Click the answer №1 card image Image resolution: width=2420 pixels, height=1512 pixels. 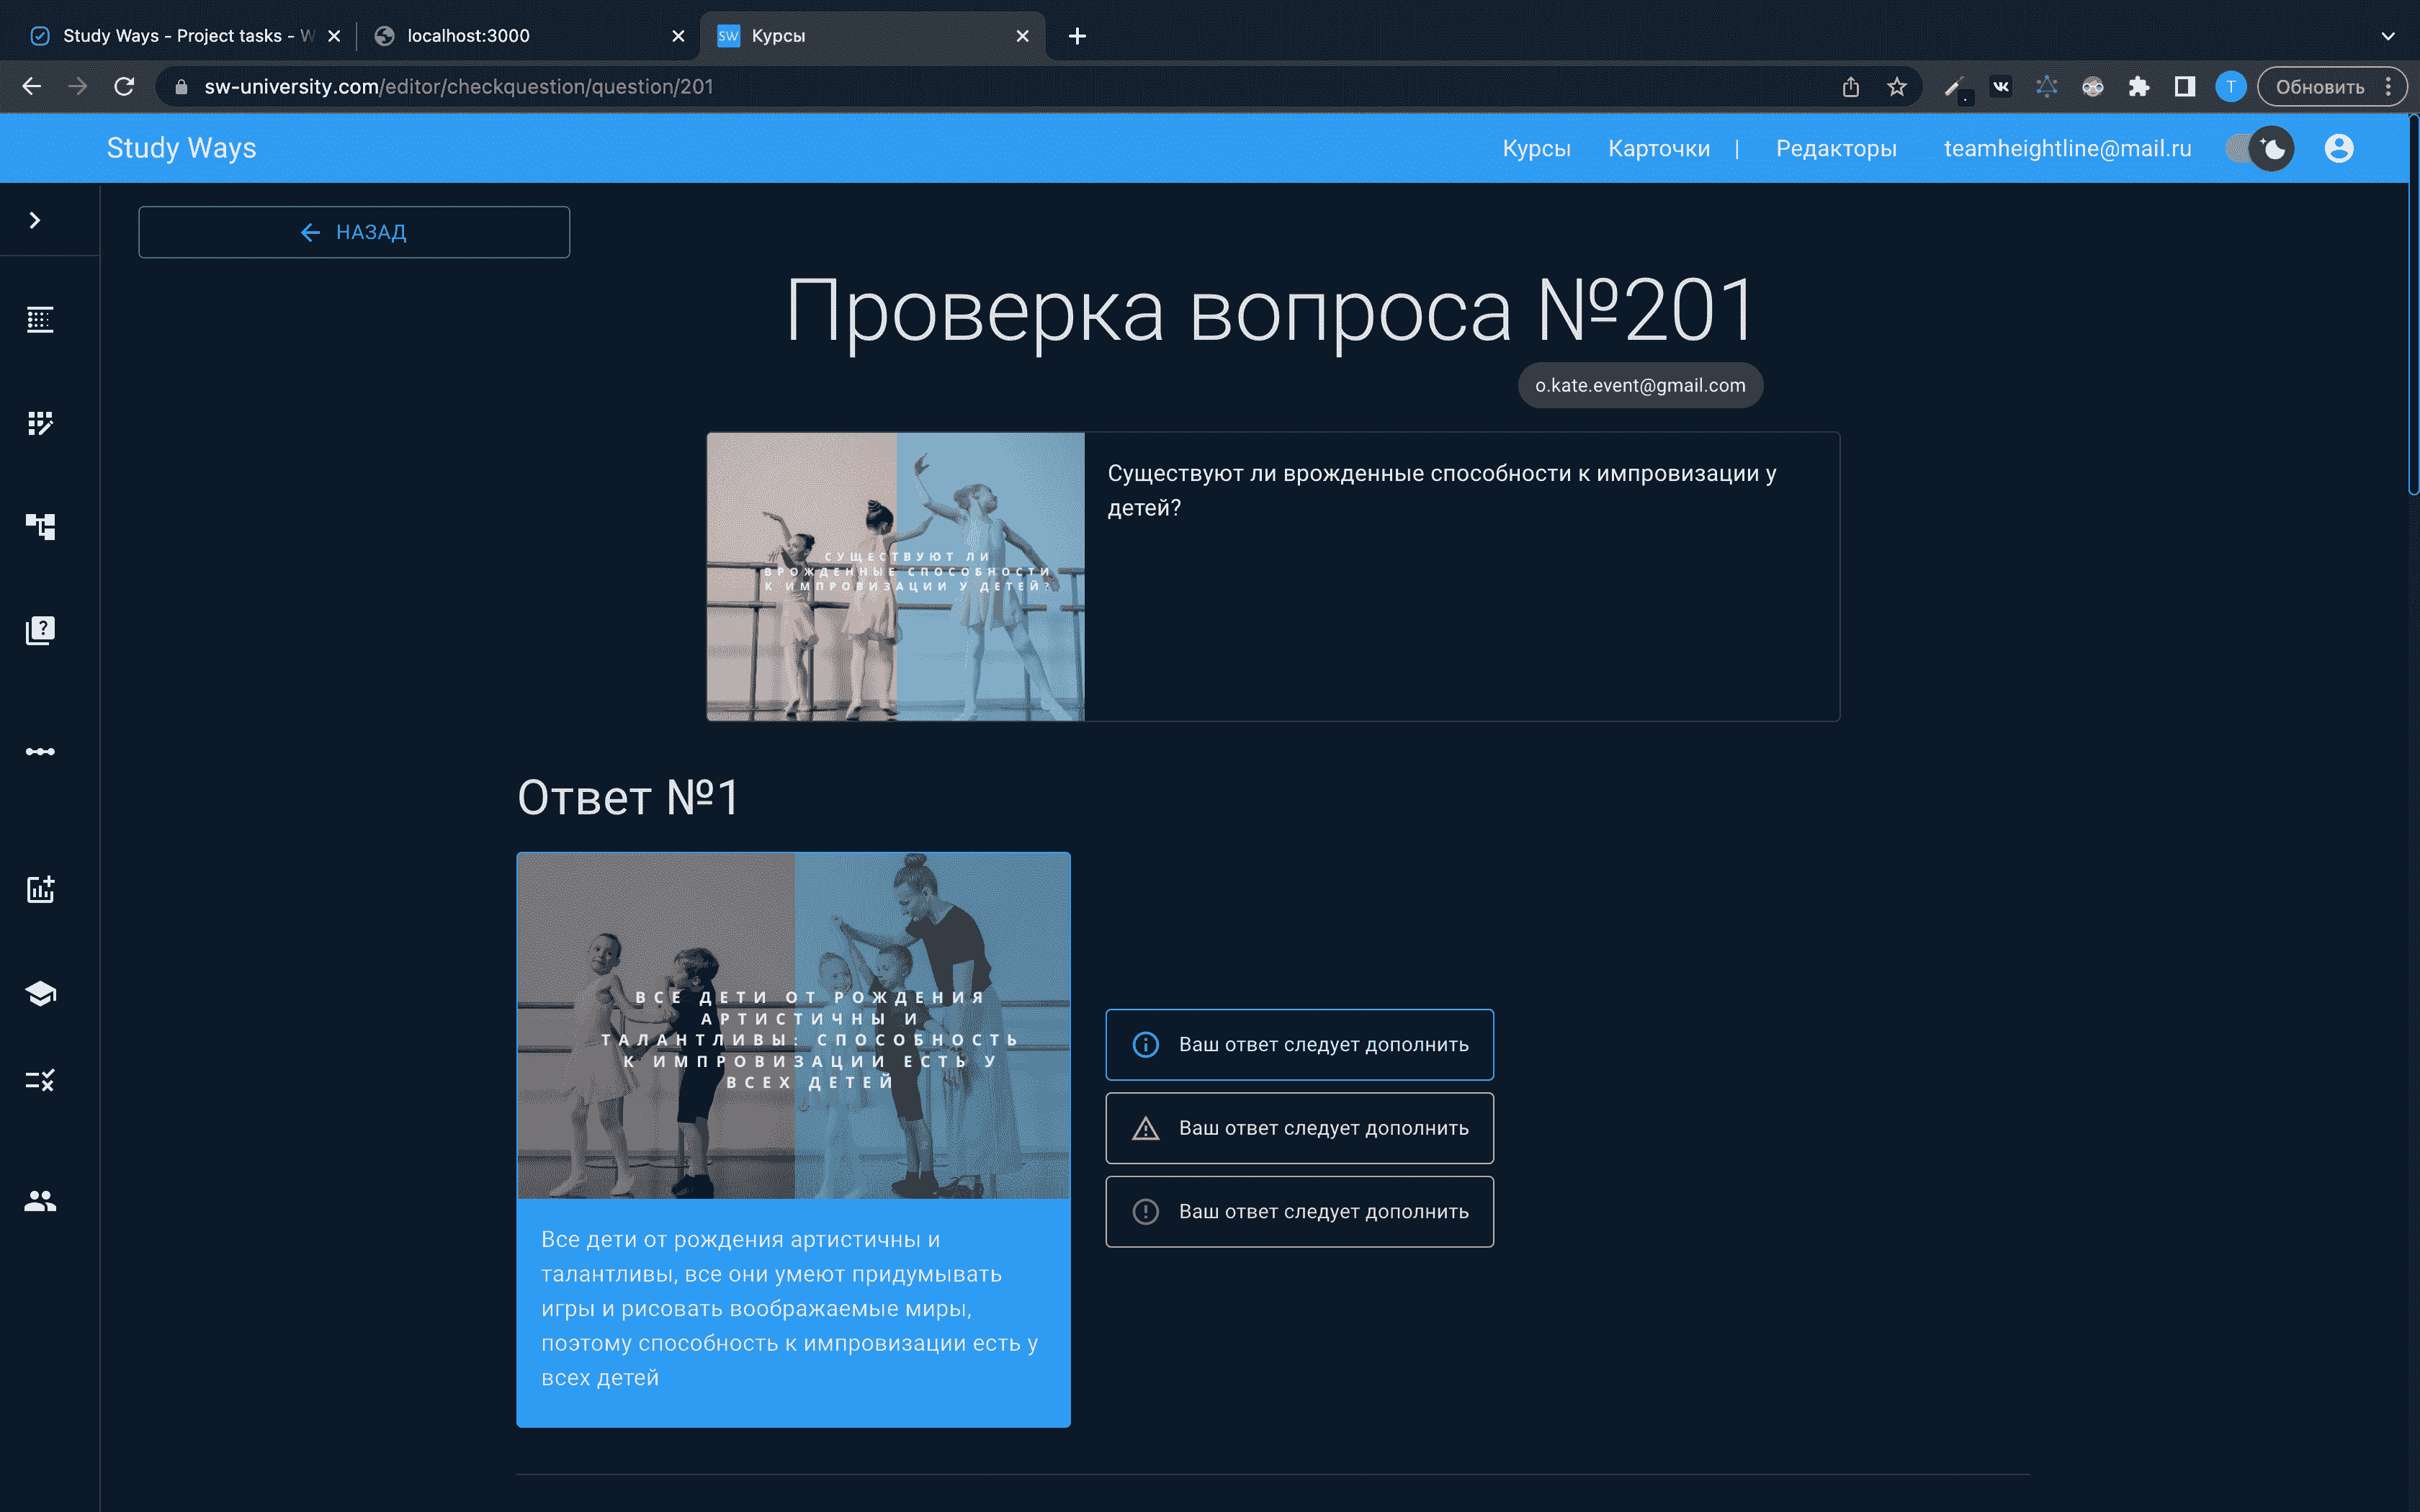pos(793,1025)
